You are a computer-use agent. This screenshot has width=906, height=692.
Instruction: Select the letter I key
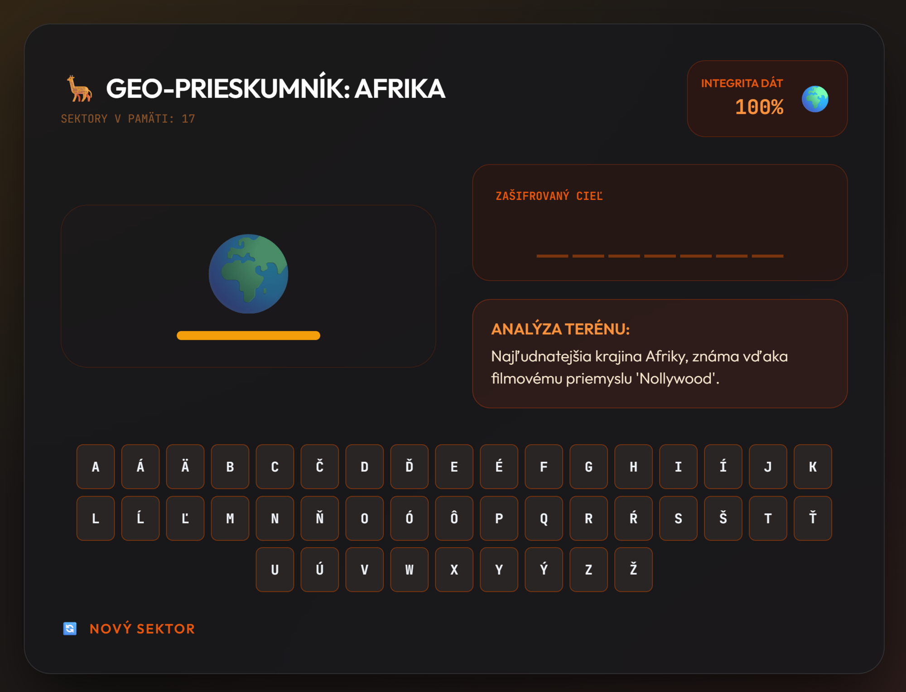click(x=678, y=467)
